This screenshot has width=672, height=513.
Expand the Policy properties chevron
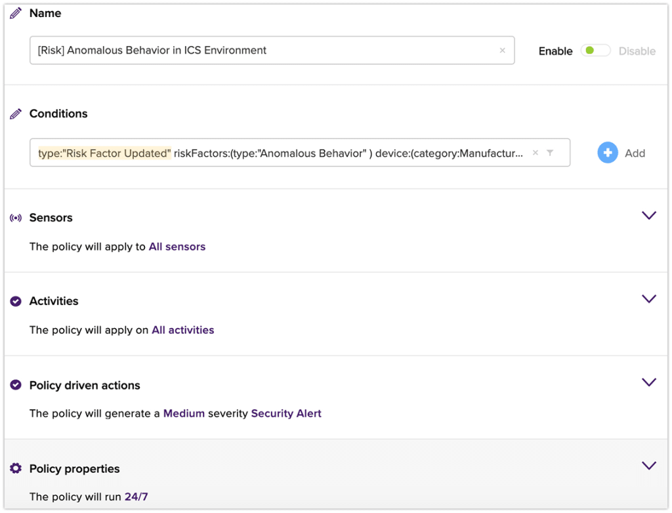coord(649,465)
